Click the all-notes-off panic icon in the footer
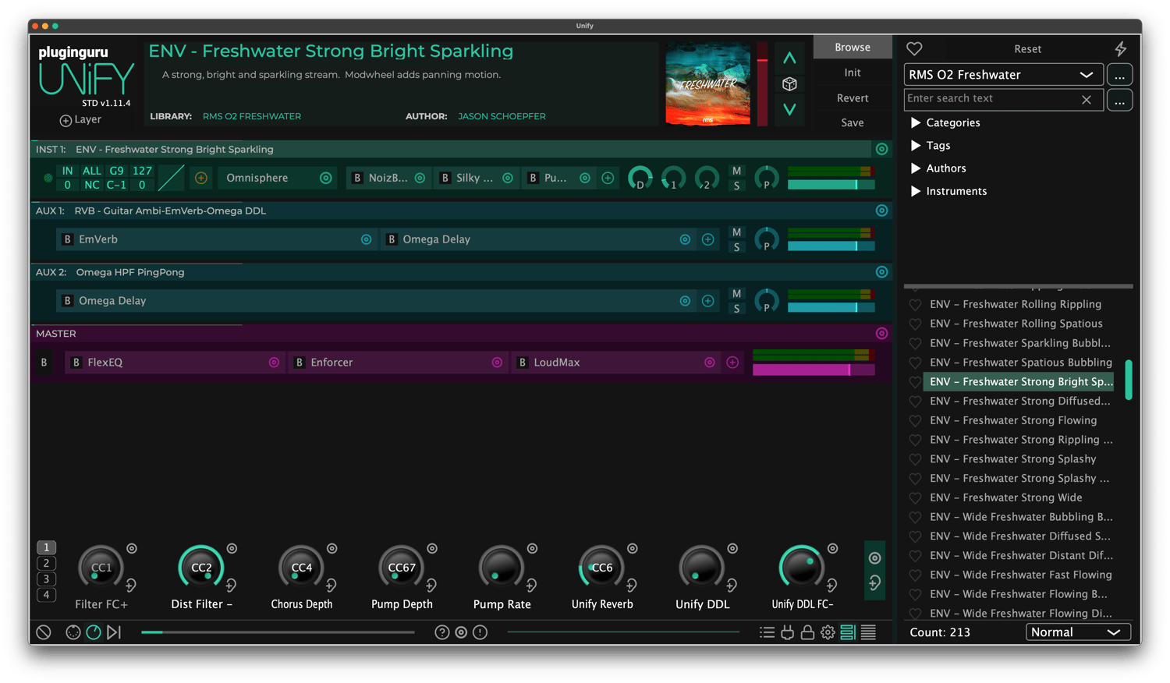 tap(44, 632)
